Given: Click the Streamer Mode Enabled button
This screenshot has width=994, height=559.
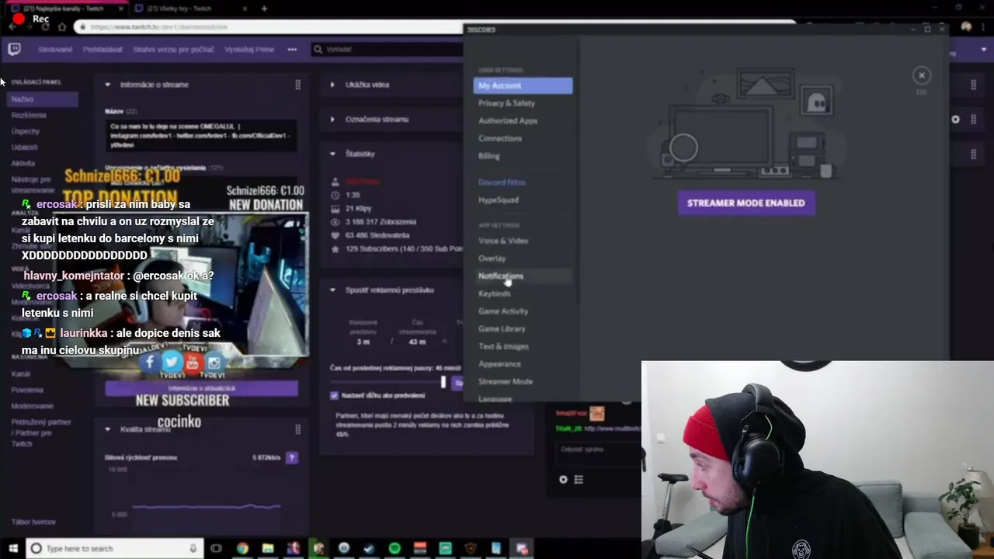Looking at the screenshot, I should coord(746,203).
